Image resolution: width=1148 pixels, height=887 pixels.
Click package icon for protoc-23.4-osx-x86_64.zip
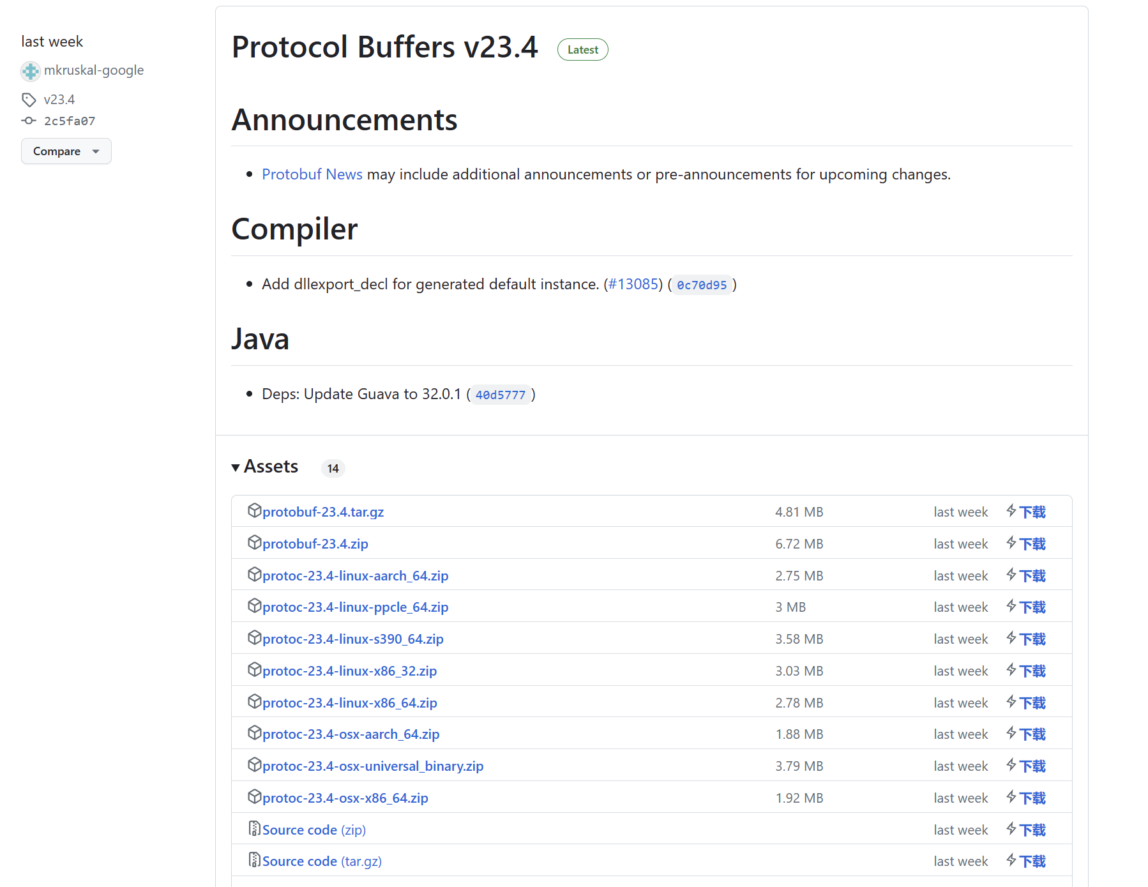click(254, 797)
